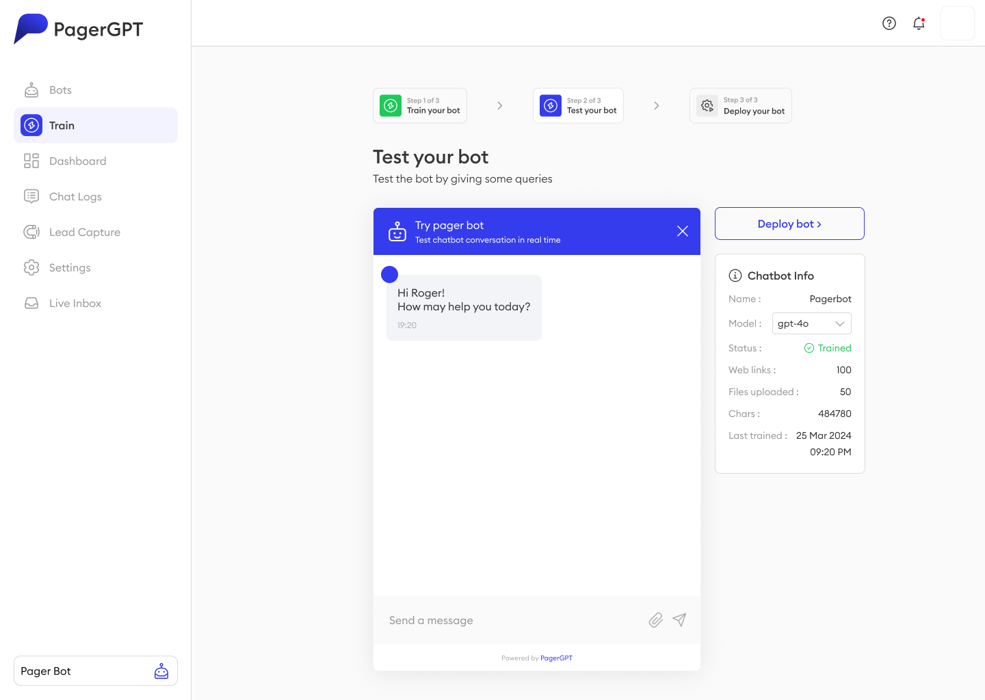The height and width of the screenshot is (700, 985).
Task: Click the Dashboard grid icon
Action: point(31,161)
